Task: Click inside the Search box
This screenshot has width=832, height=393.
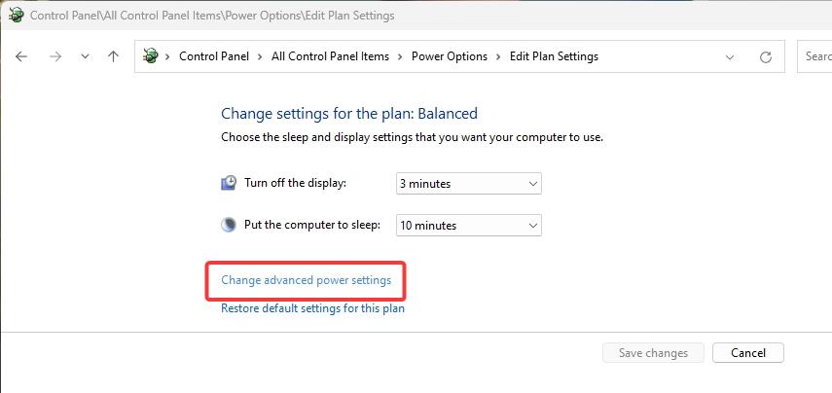Action: (814, 56)
